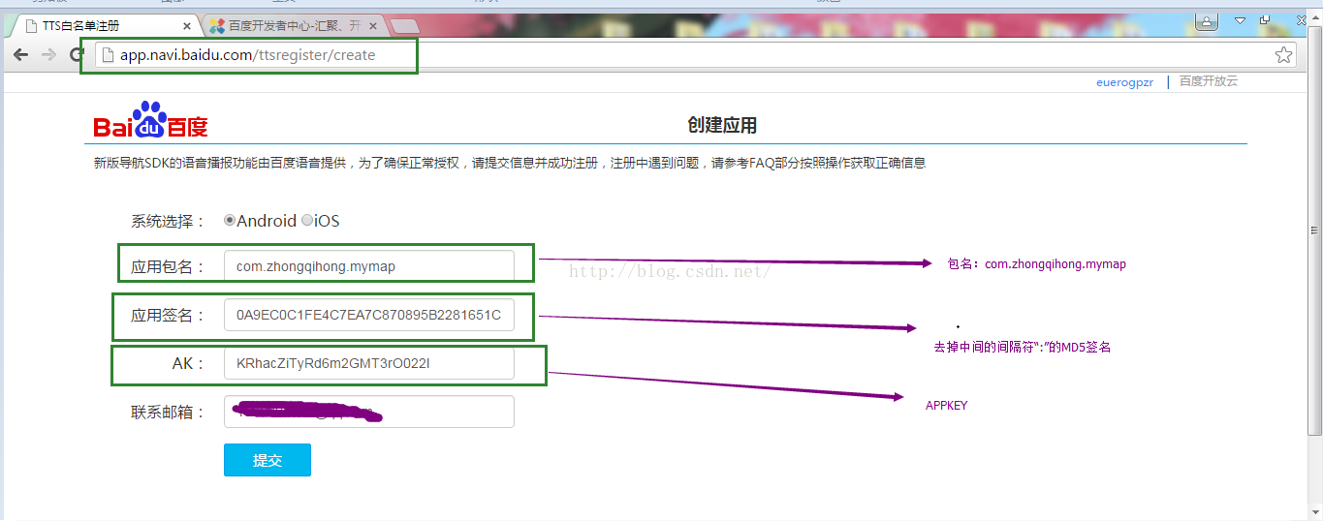Open the Chrome user profile icon

[x=1206, y=20]
